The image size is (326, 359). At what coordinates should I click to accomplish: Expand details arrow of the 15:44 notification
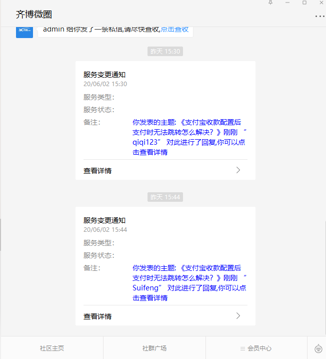click(x=238, y=316)
